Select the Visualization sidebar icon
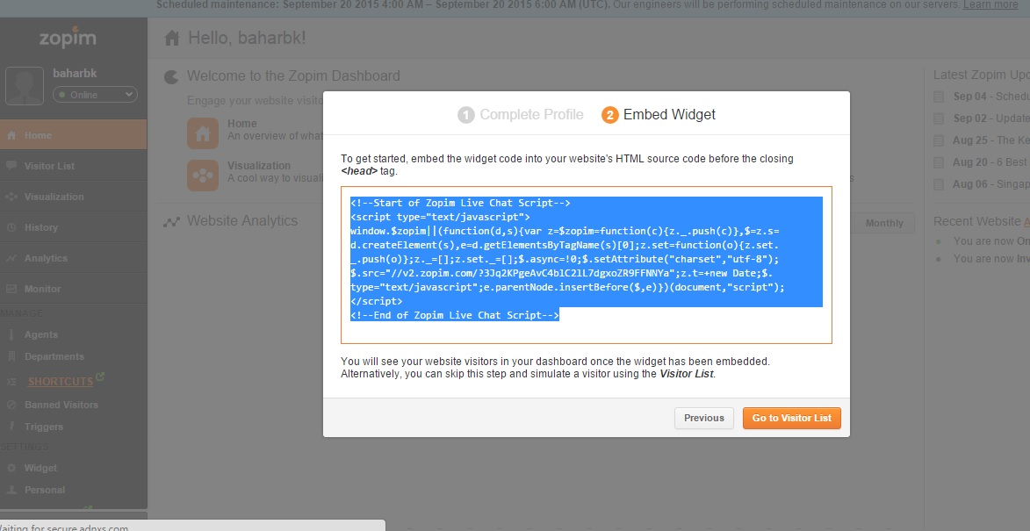Image resolution: width=1030 pixels, height=531 pixels. (x=11, y=197)
